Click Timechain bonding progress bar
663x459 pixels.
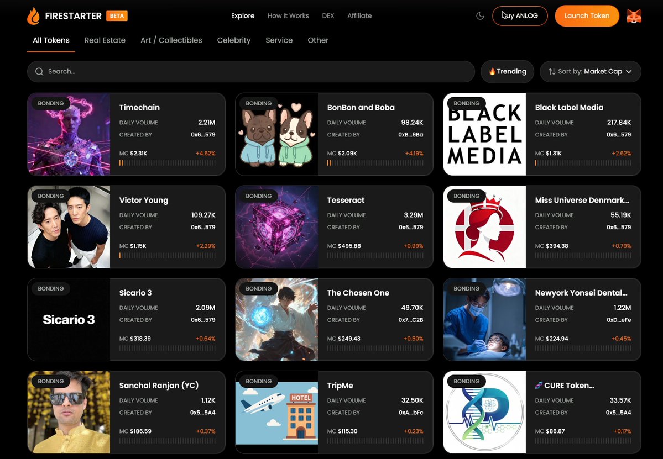pyautogui.click(x=168, y=163)
